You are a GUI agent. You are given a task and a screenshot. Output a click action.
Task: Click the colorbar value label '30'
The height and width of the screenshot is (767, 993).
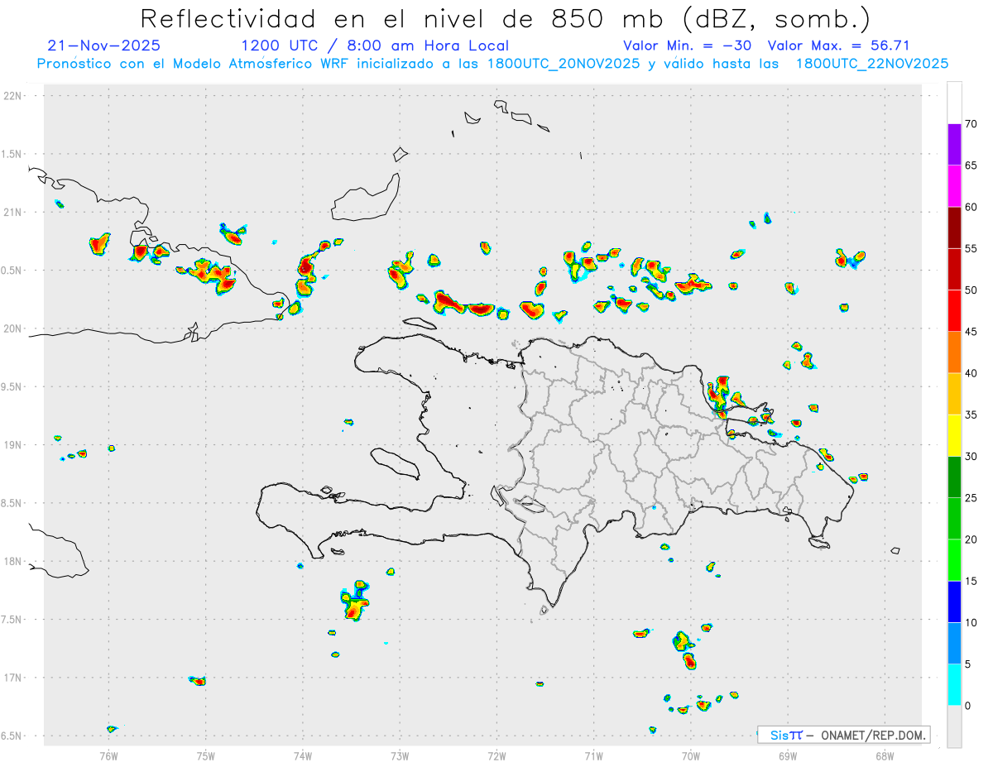click(971, 457)
